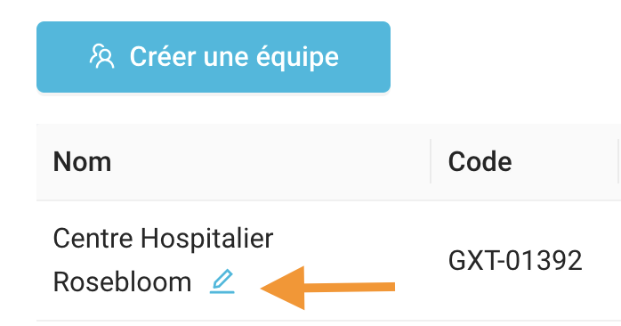Click underline stroke beneath pencil icon
621x326 pixels.
222,292
